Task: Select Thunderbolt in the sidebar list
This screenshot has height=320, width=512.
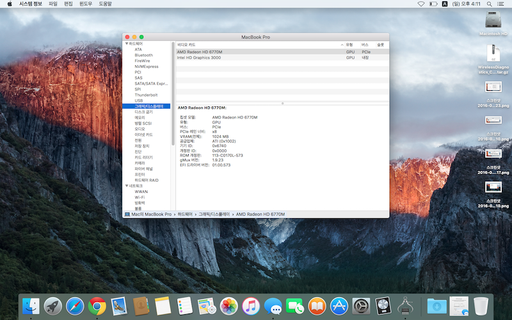Action: [146, 95]
